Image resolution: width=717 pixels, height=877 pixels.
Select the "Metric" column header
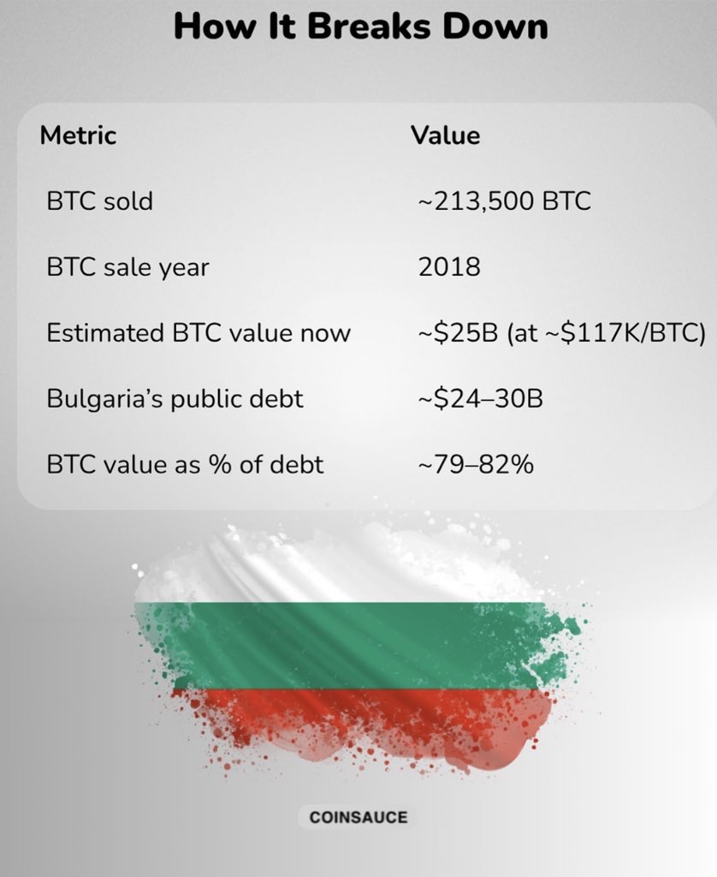[78, 135]
